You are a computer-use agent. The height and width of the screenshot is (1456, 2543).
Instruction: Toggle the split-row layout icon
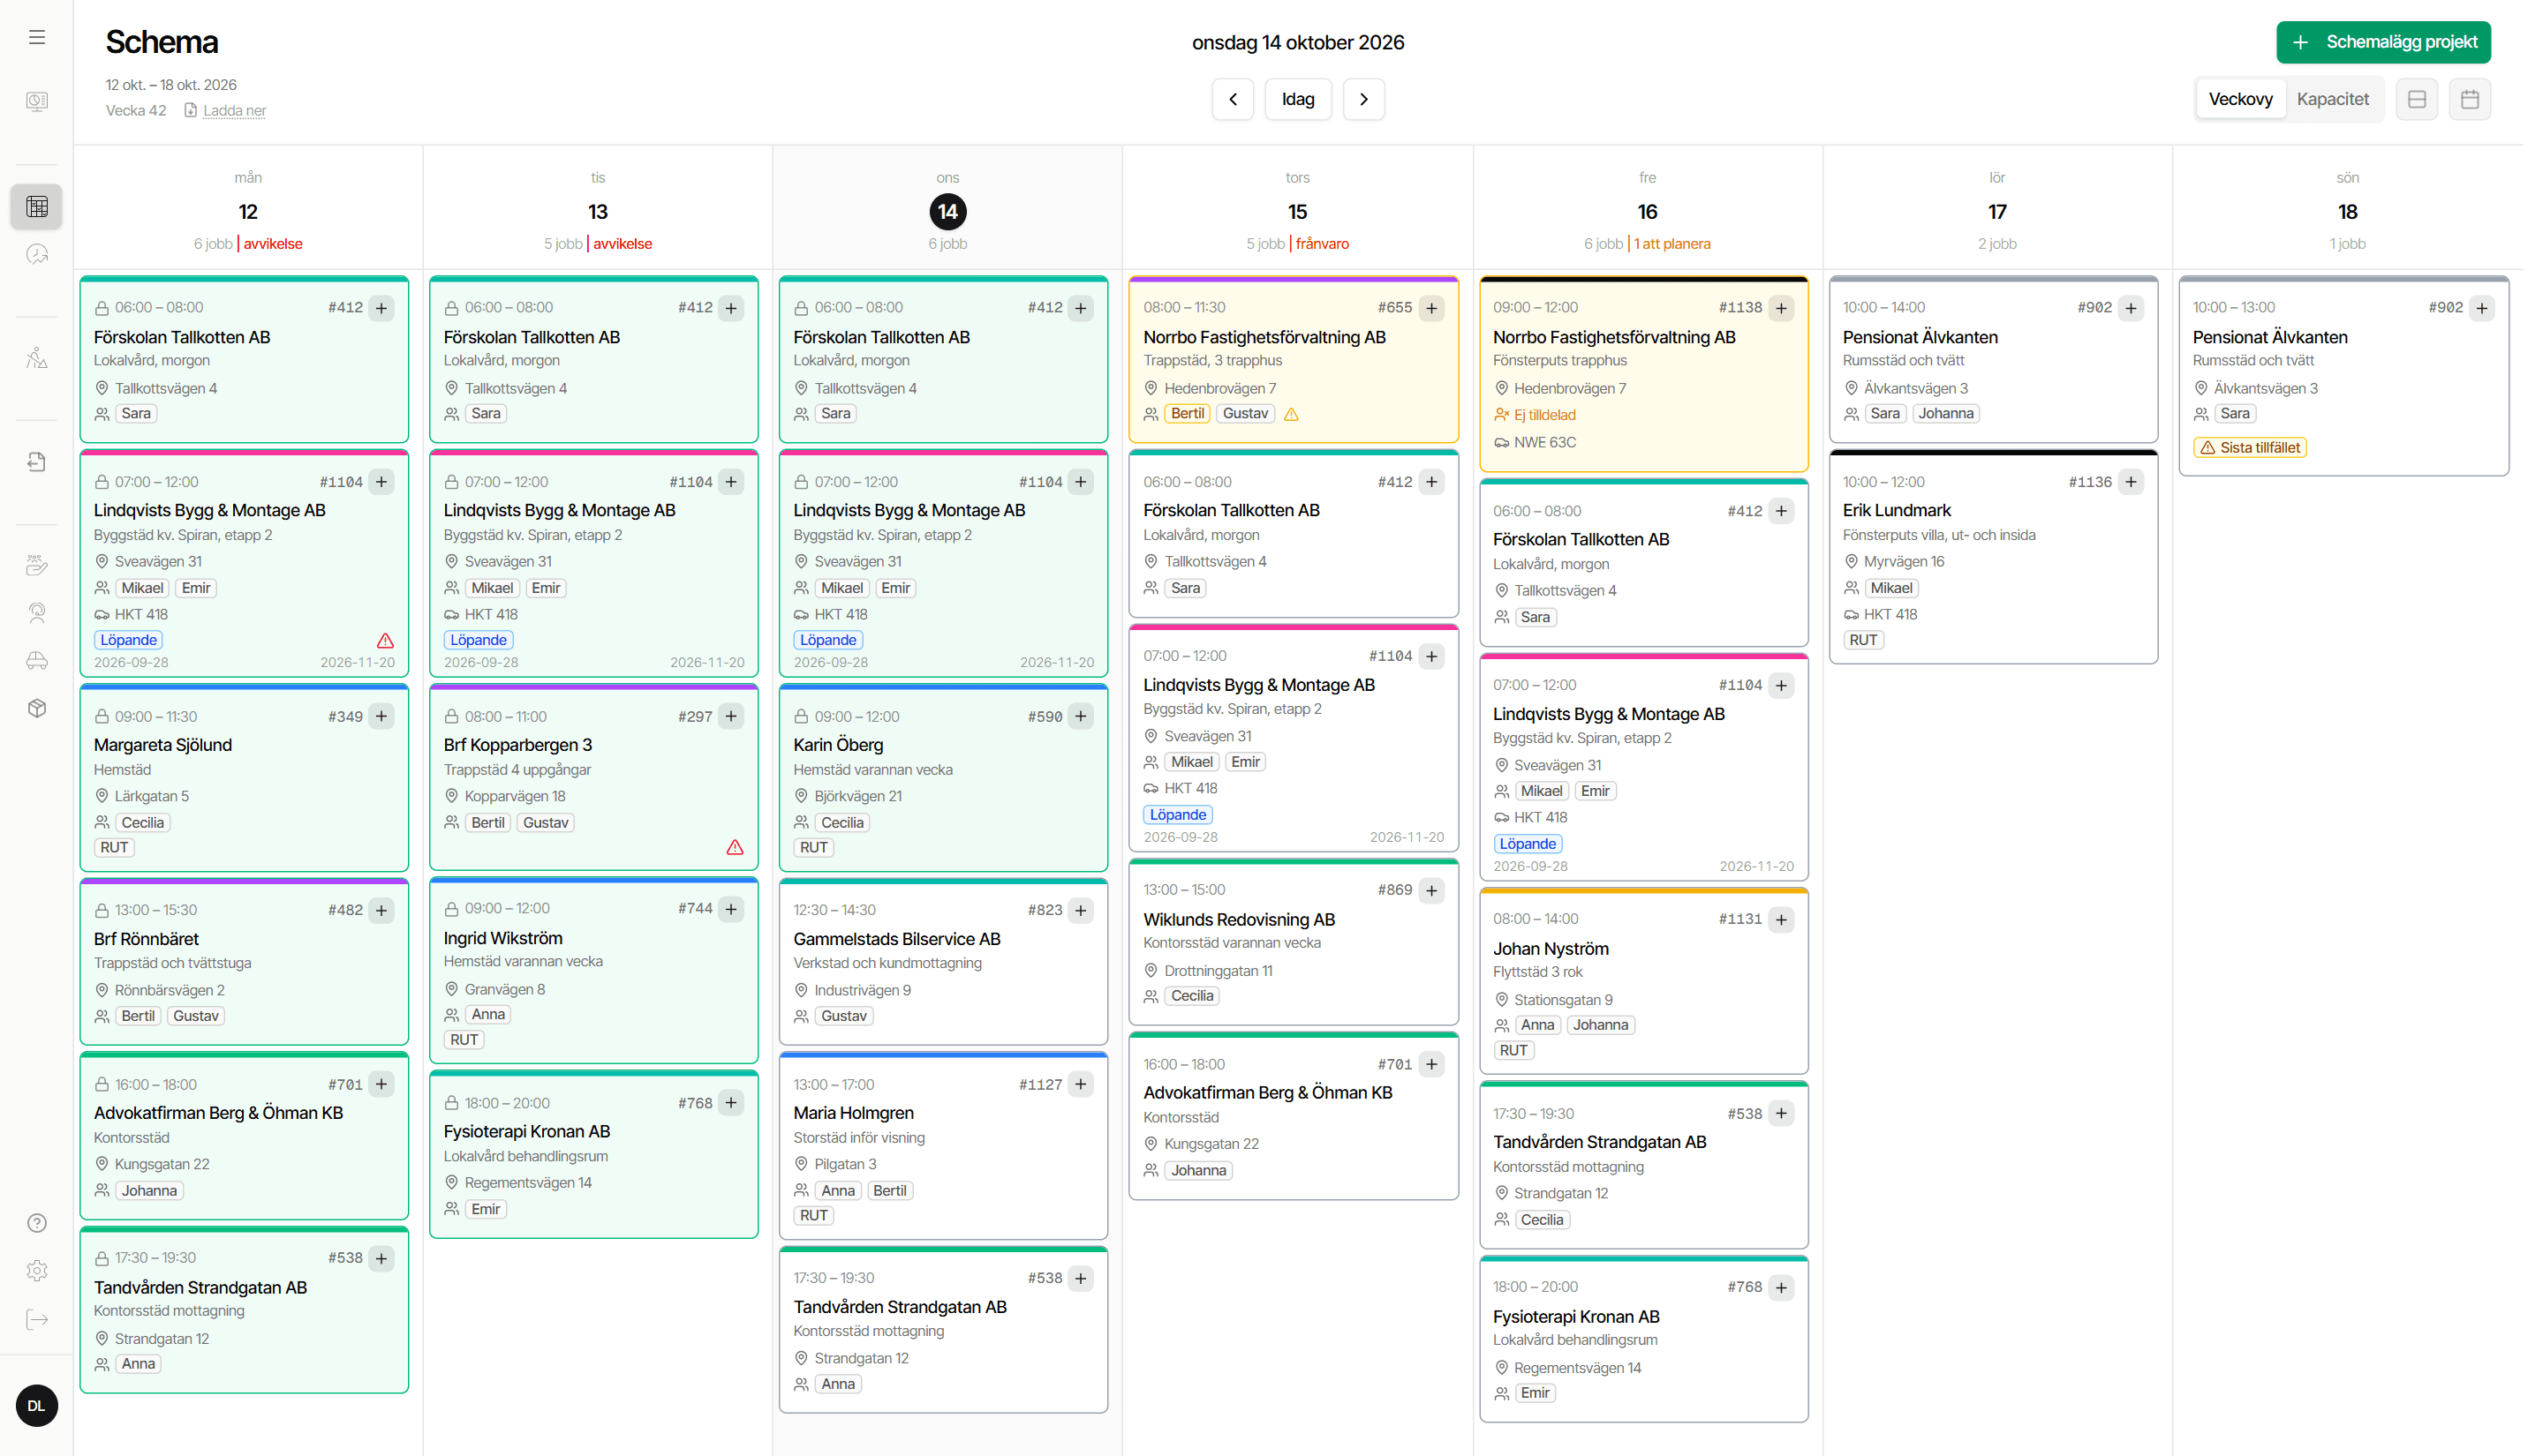[2417, 100]
